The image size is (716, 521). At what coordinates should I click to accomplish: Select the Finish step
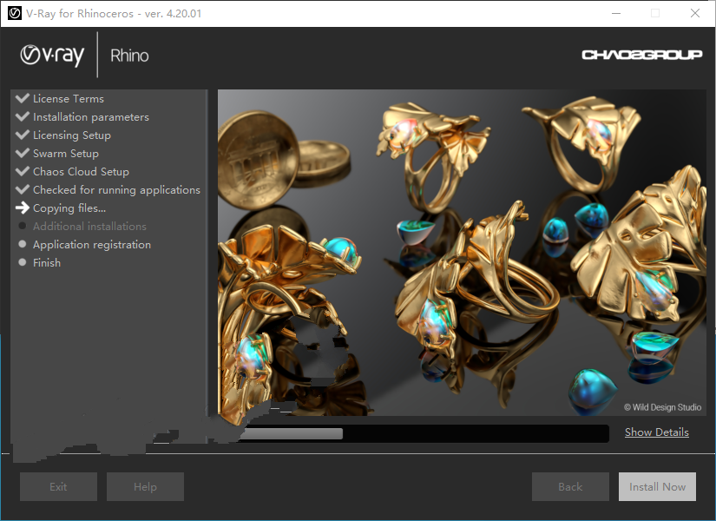[x=47, y=263]
